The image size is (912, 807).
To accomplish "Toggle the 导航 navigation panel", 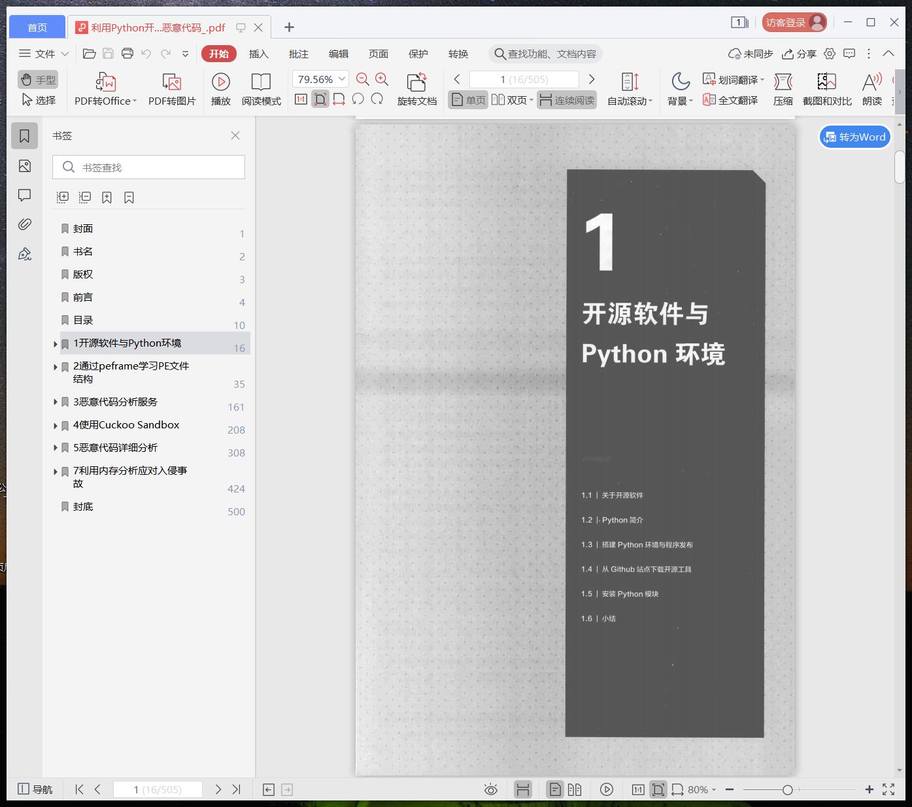I will coord(35,789).
